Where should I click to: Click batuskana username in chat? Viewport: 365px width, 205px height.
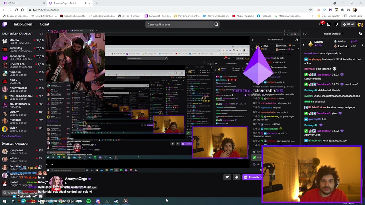311,54
